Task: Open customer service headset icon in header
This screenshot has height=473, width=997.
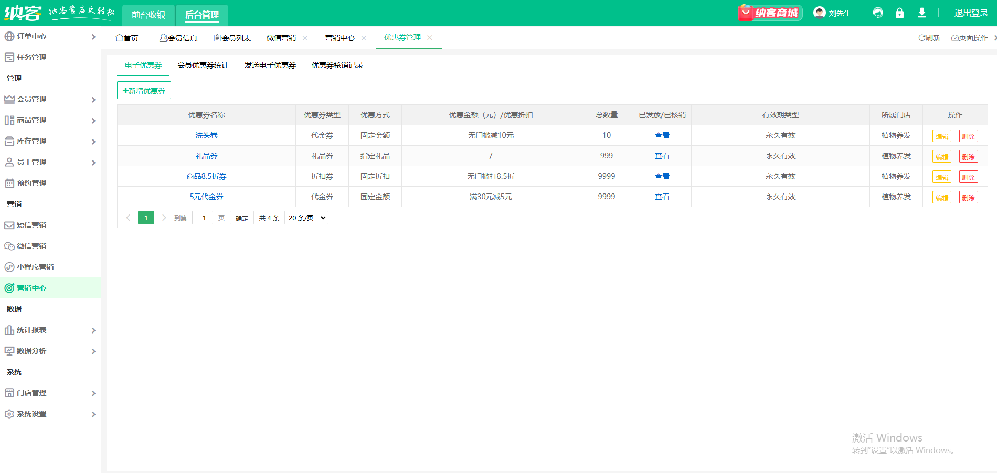Action: click(x=878, y=13)
